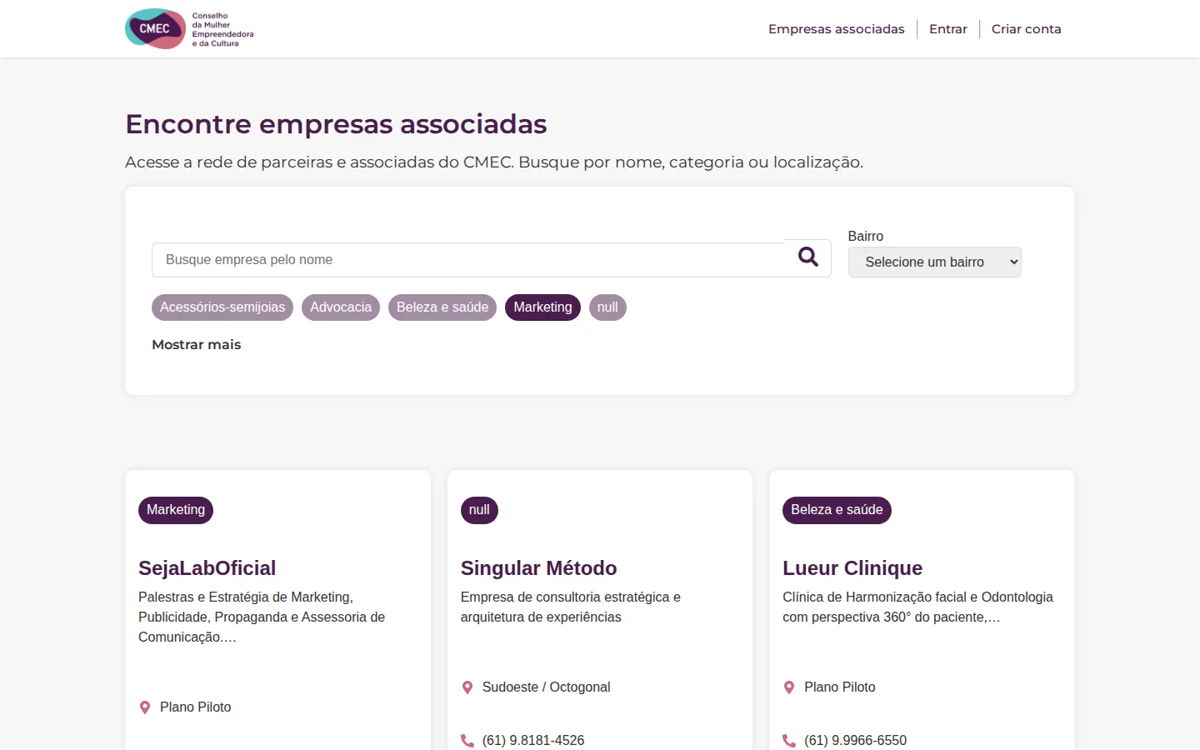1200x750 pixels.
Task: Click the SejaLabOficial description text
Action: point(262,617)
